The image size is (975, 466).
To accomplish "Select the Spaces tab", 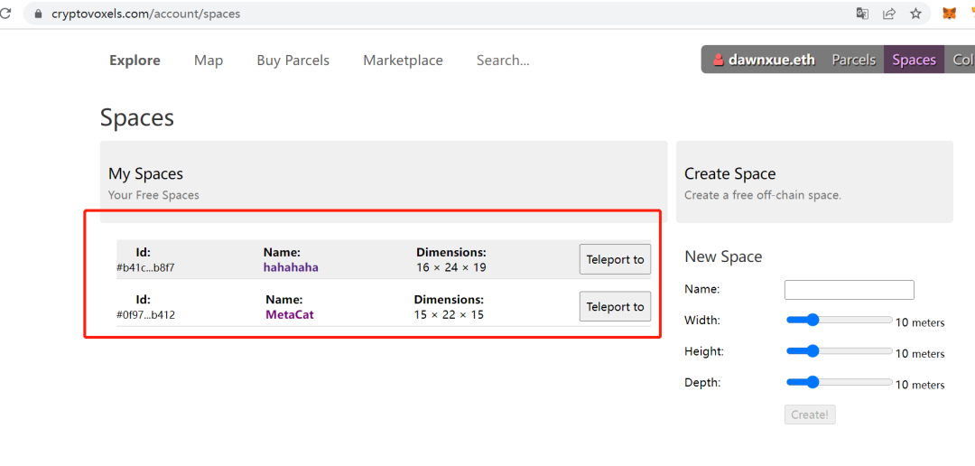I will 914,60.
